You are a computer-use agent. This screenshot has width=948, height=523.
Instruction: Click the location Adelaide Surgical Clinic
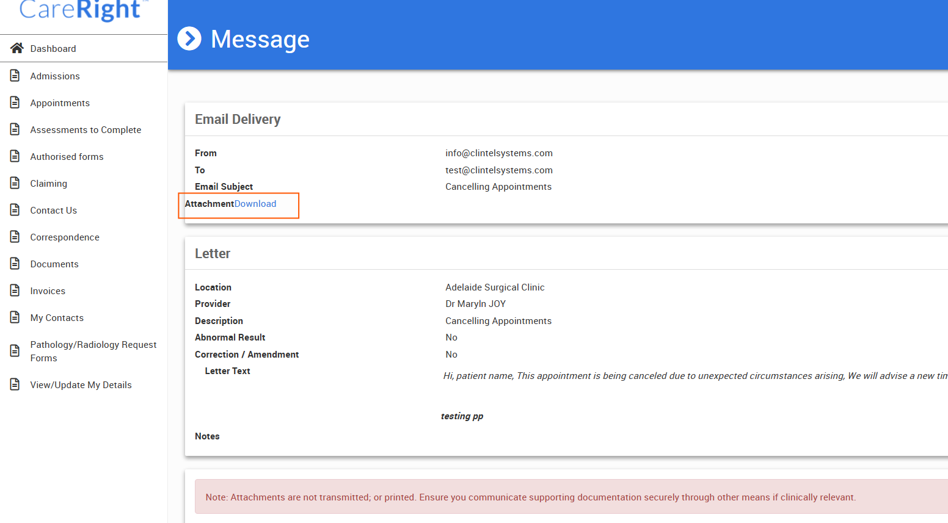pyautogui.click(x=495, y=287)
